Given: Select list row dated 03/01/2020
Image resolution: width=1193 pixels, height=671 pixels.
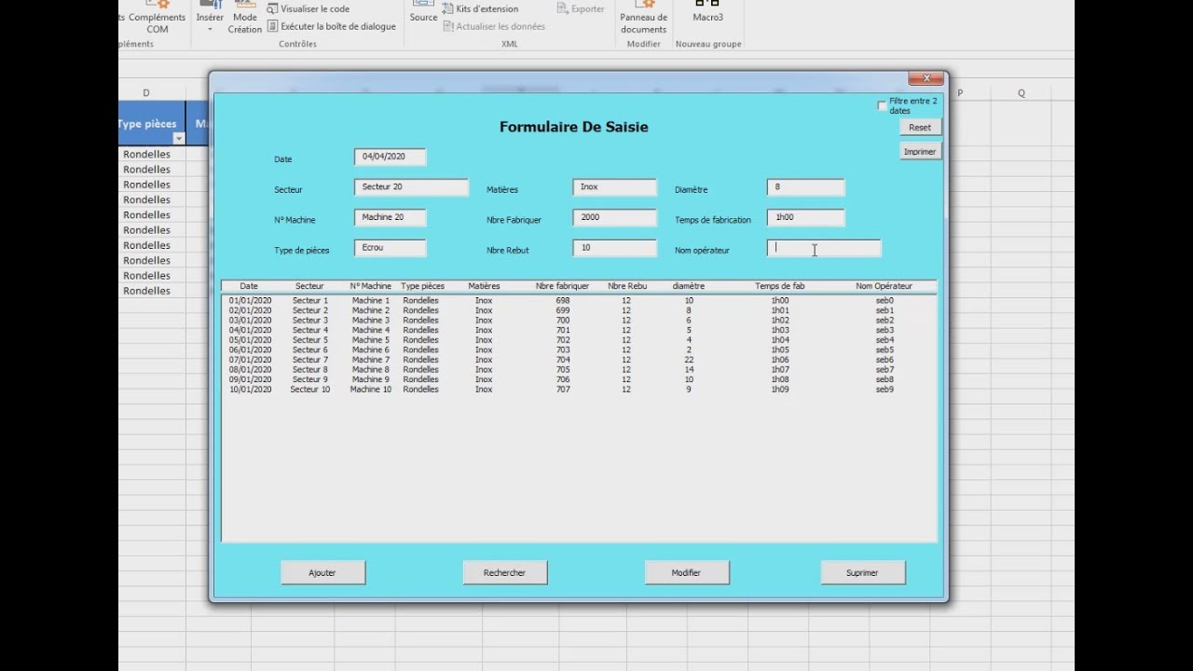Looking at the screenshot, I should click(x=578, y=321).
